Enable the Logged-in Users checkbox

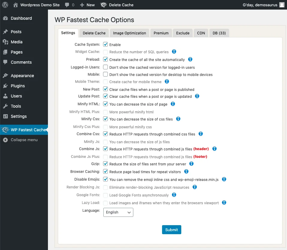[x=105, y=67]
